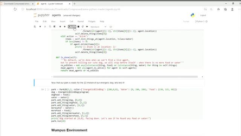Click the Logout button

pos(203,15)
